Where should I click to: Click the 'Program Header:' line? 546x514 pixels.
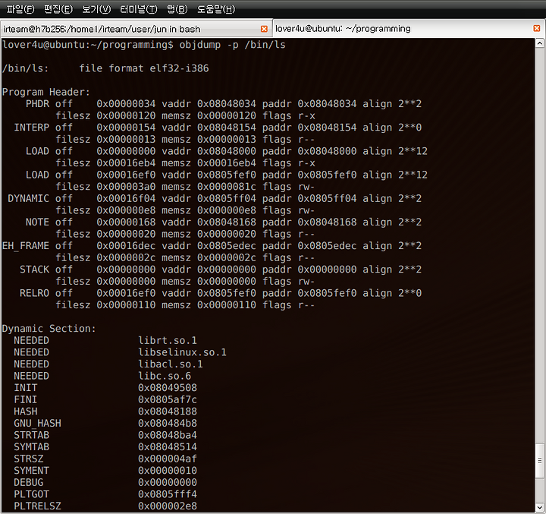click(46, 92)
